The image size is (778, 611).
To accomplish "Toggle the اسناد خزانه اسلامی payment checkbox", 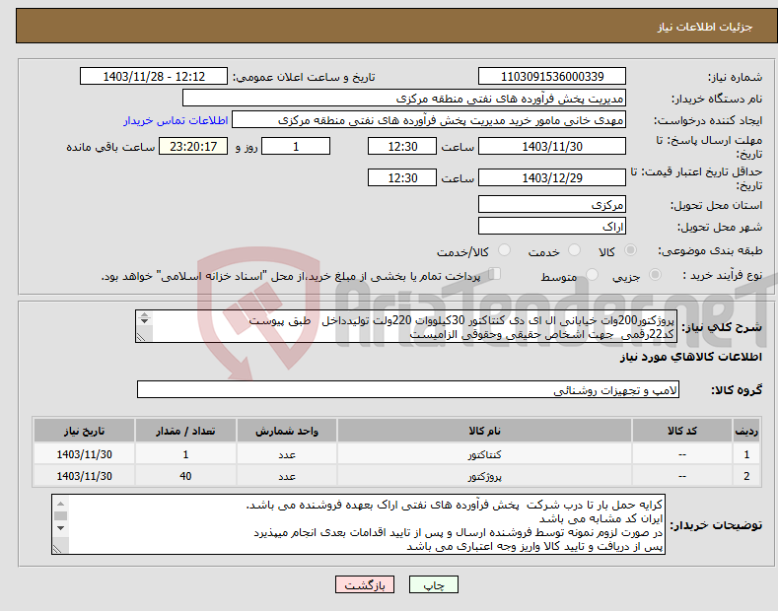I will tap(495, 274).
